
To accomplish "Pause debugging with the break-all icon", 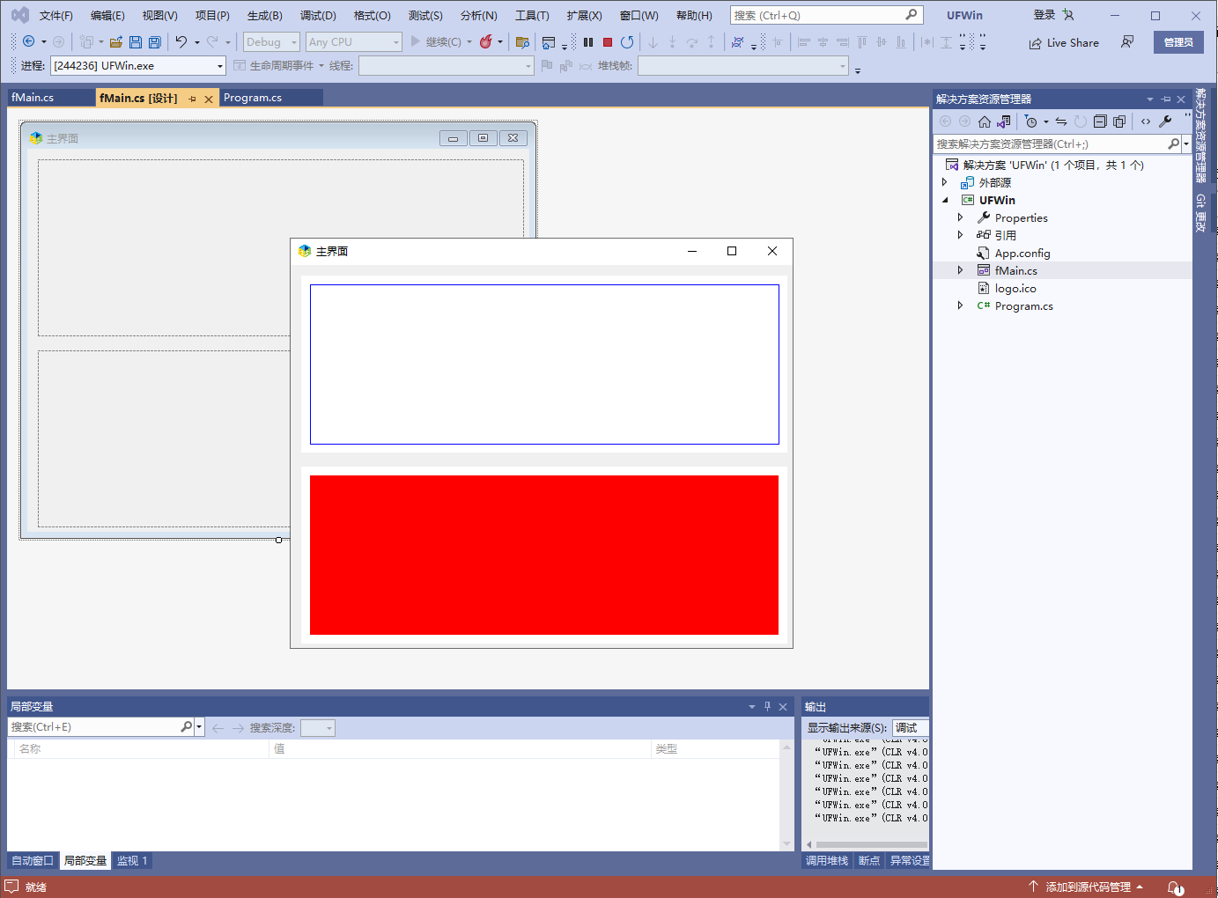I will point(588,41).
